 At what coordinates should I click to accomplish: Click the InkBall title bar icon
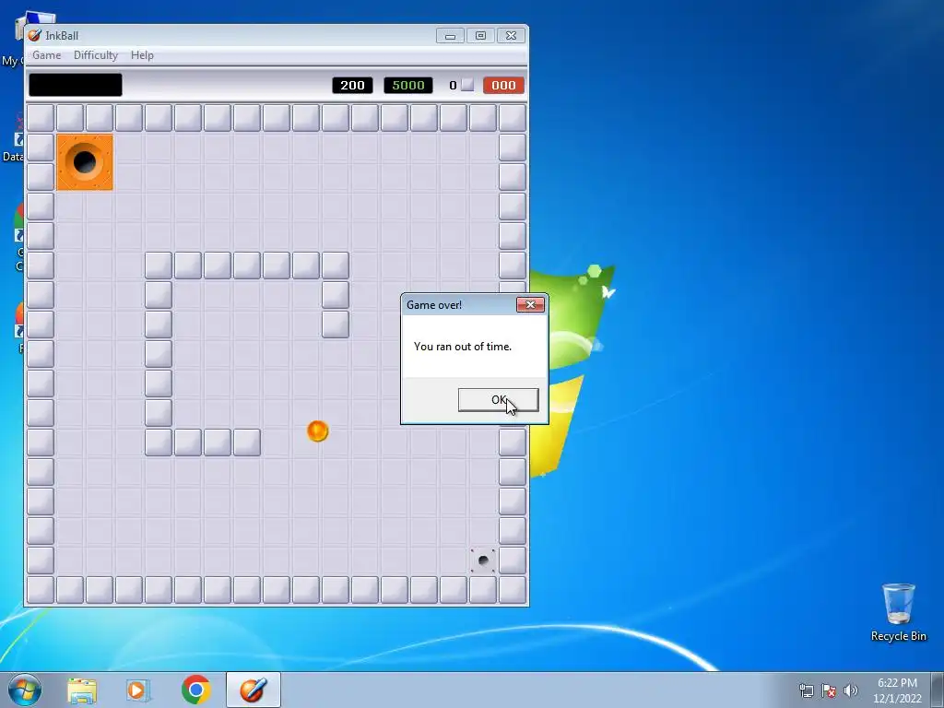(35, 36)
